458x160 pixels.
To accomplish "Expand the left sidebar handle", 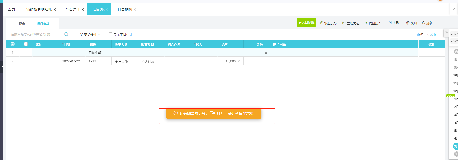I will tap(2, 67).
